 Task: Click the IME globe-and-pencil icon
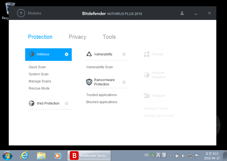pyautogui.click(x=153, y=155)
